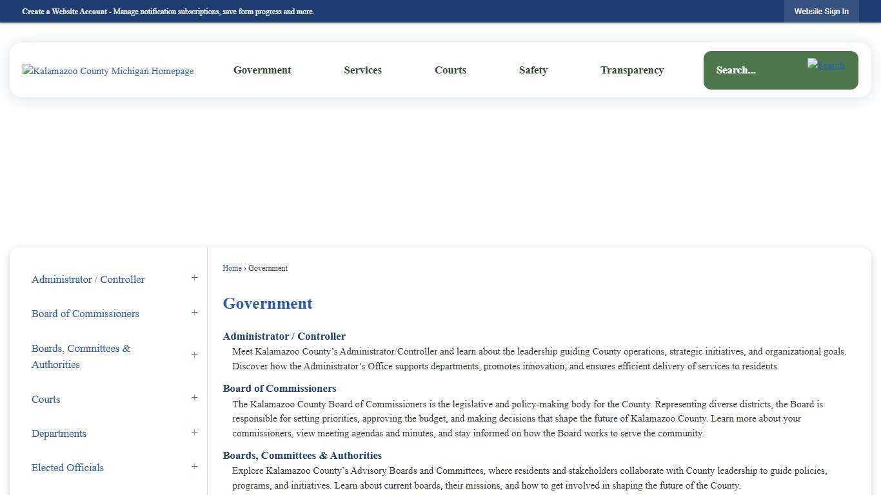The image size is (881, 495).
Task: Open the Safety navigation menu
Action: click(533, 70)
